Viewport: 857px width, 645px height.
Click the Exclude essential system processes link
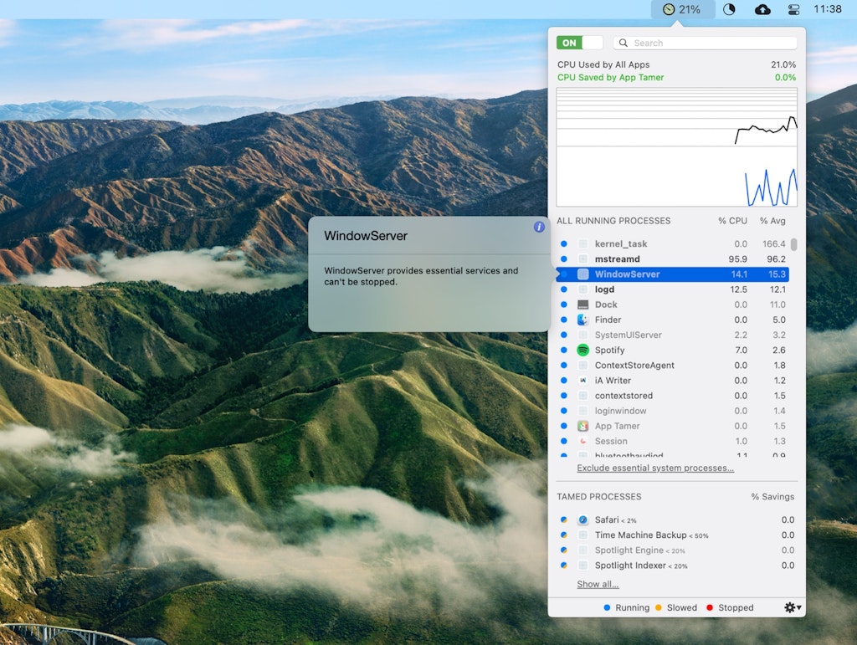[x=654, y=468]
